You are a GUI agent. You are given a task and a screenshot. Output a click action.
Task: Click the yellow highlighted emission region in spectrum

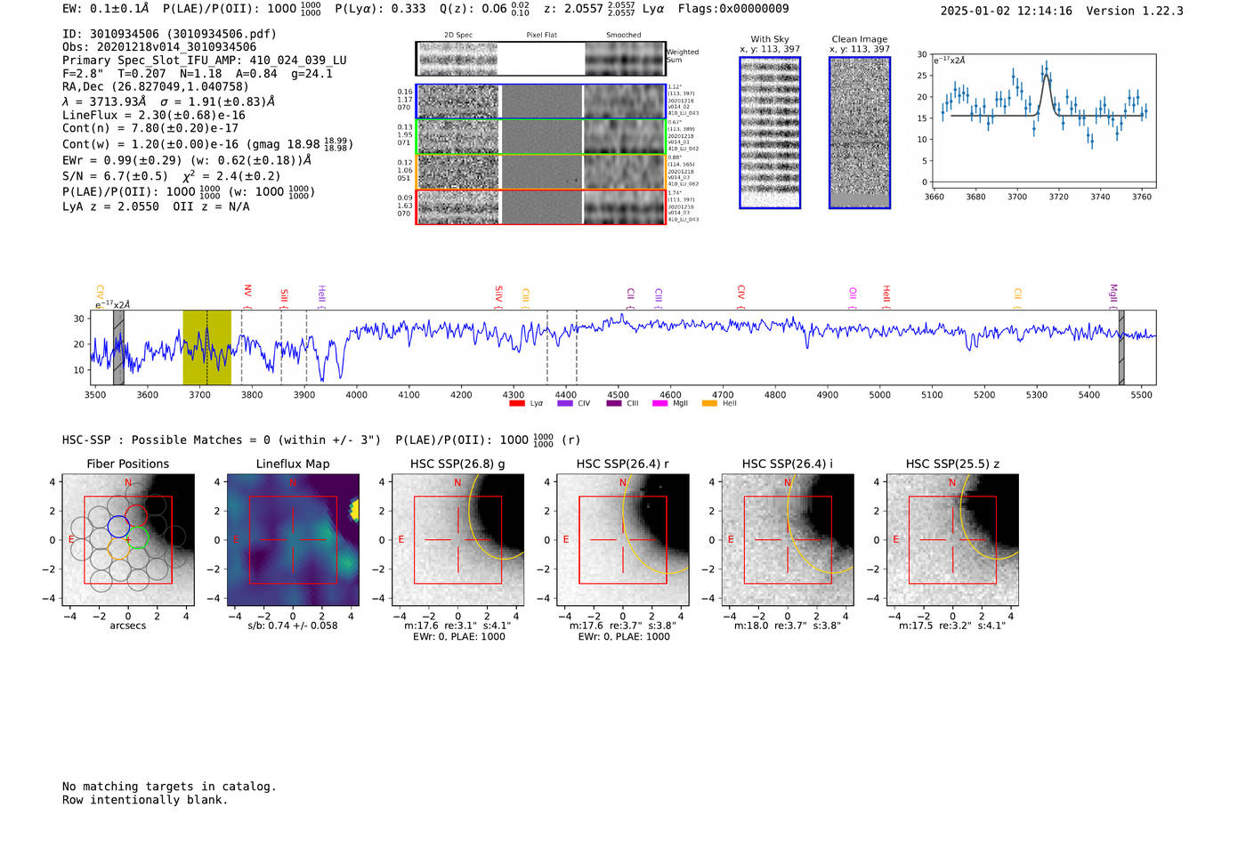tap(206, 347)
